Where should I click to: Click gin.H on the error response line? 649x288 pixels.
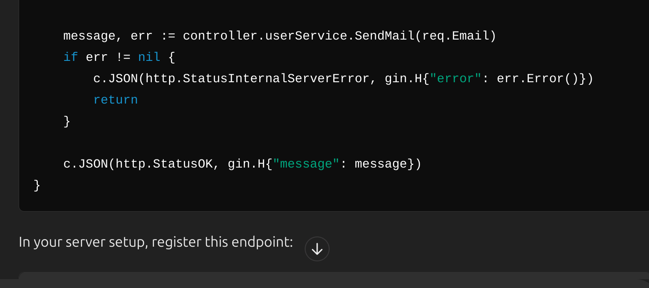(403, 79)
